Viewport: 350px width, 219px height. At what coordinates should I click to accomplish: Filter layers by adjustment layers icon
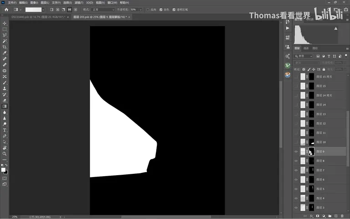click(324, 56)
